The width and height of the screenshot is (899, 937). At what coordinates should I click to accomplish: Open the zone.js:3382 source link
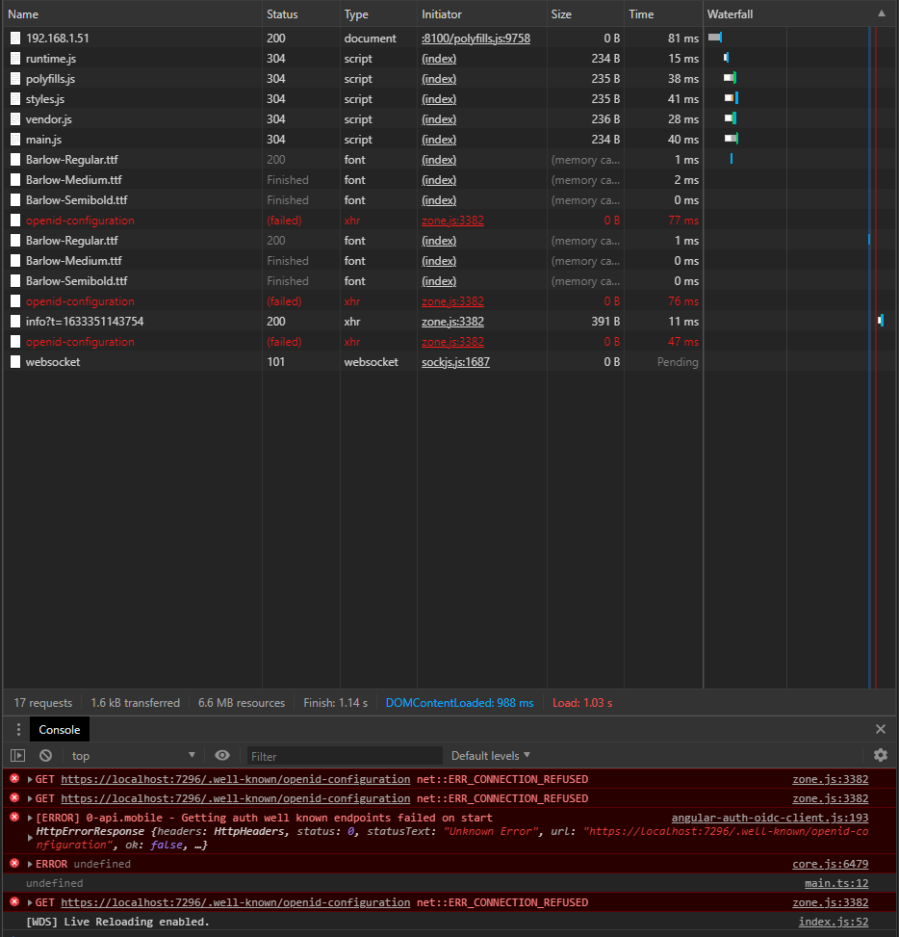830,779
